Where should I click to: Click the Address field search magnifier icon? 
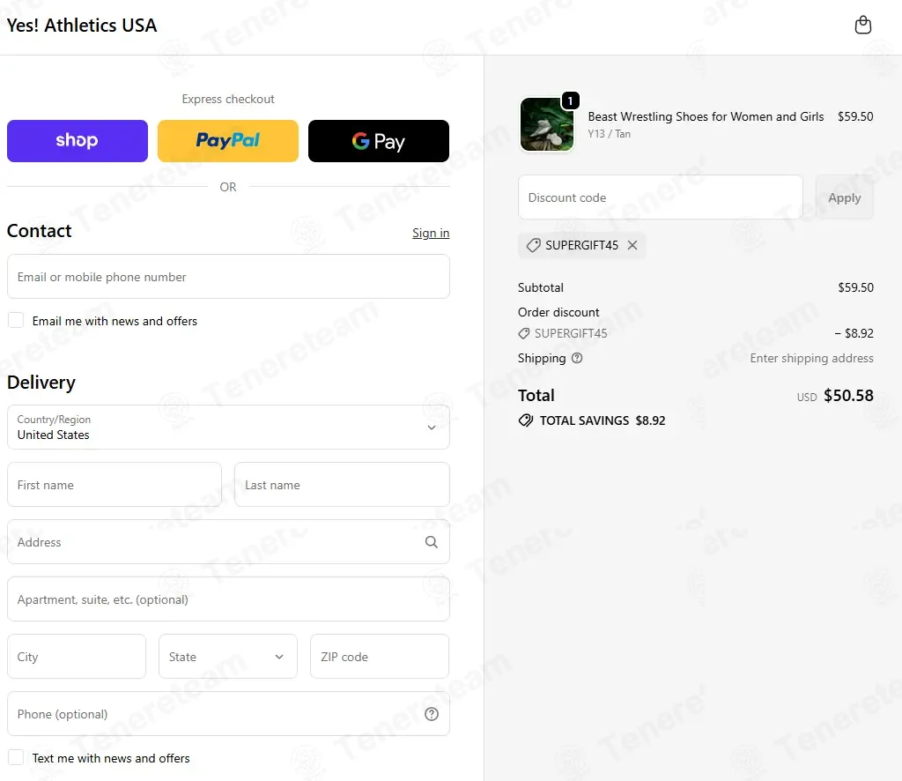click(432, 541)
